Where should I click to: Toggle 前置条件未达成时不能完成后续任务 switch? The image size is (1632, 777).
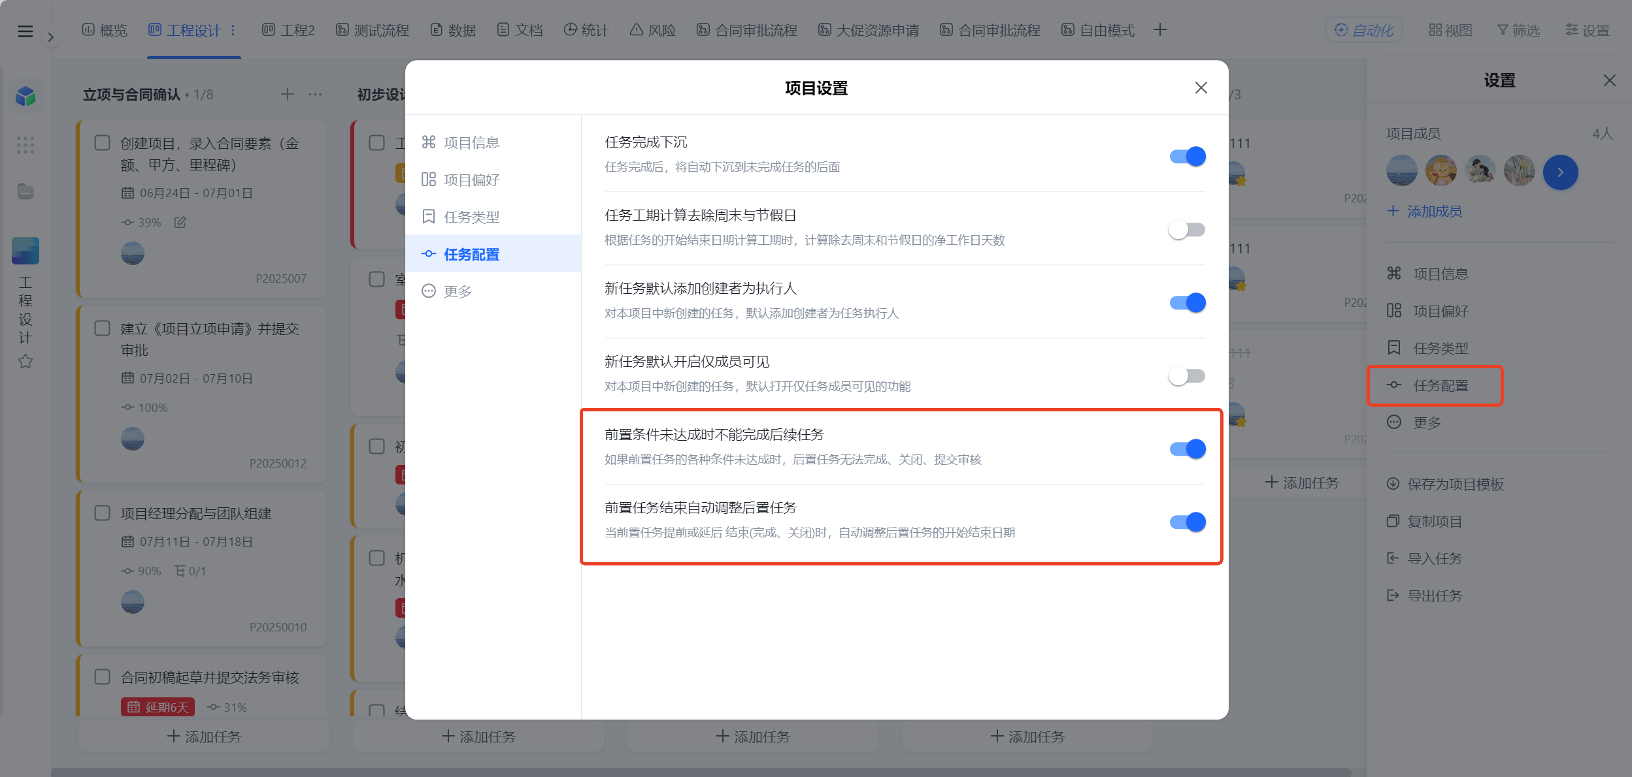1187,449
